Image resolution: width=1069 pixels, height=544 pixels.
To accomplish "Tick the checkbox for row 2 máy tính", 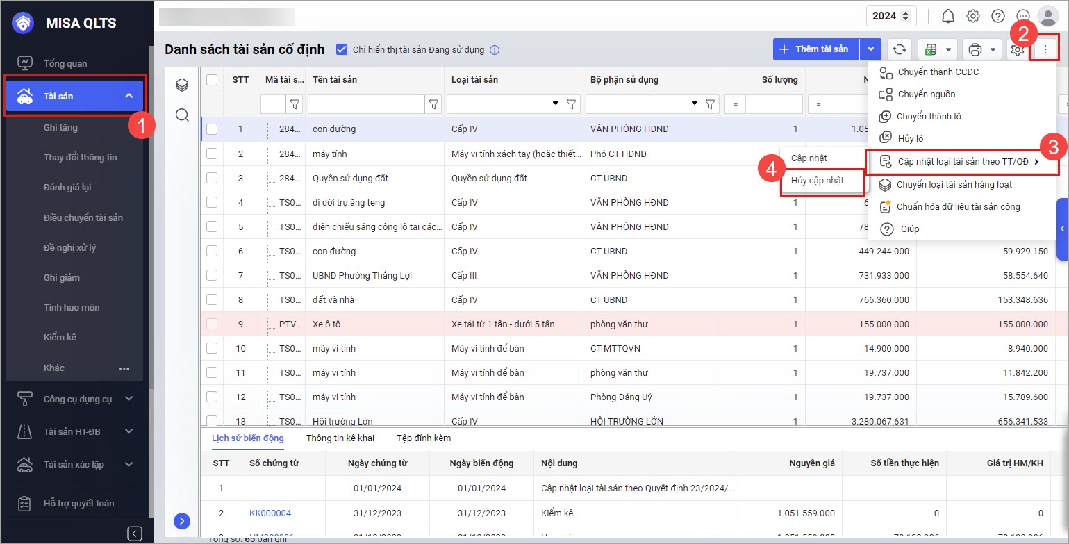I will (212, 154).
